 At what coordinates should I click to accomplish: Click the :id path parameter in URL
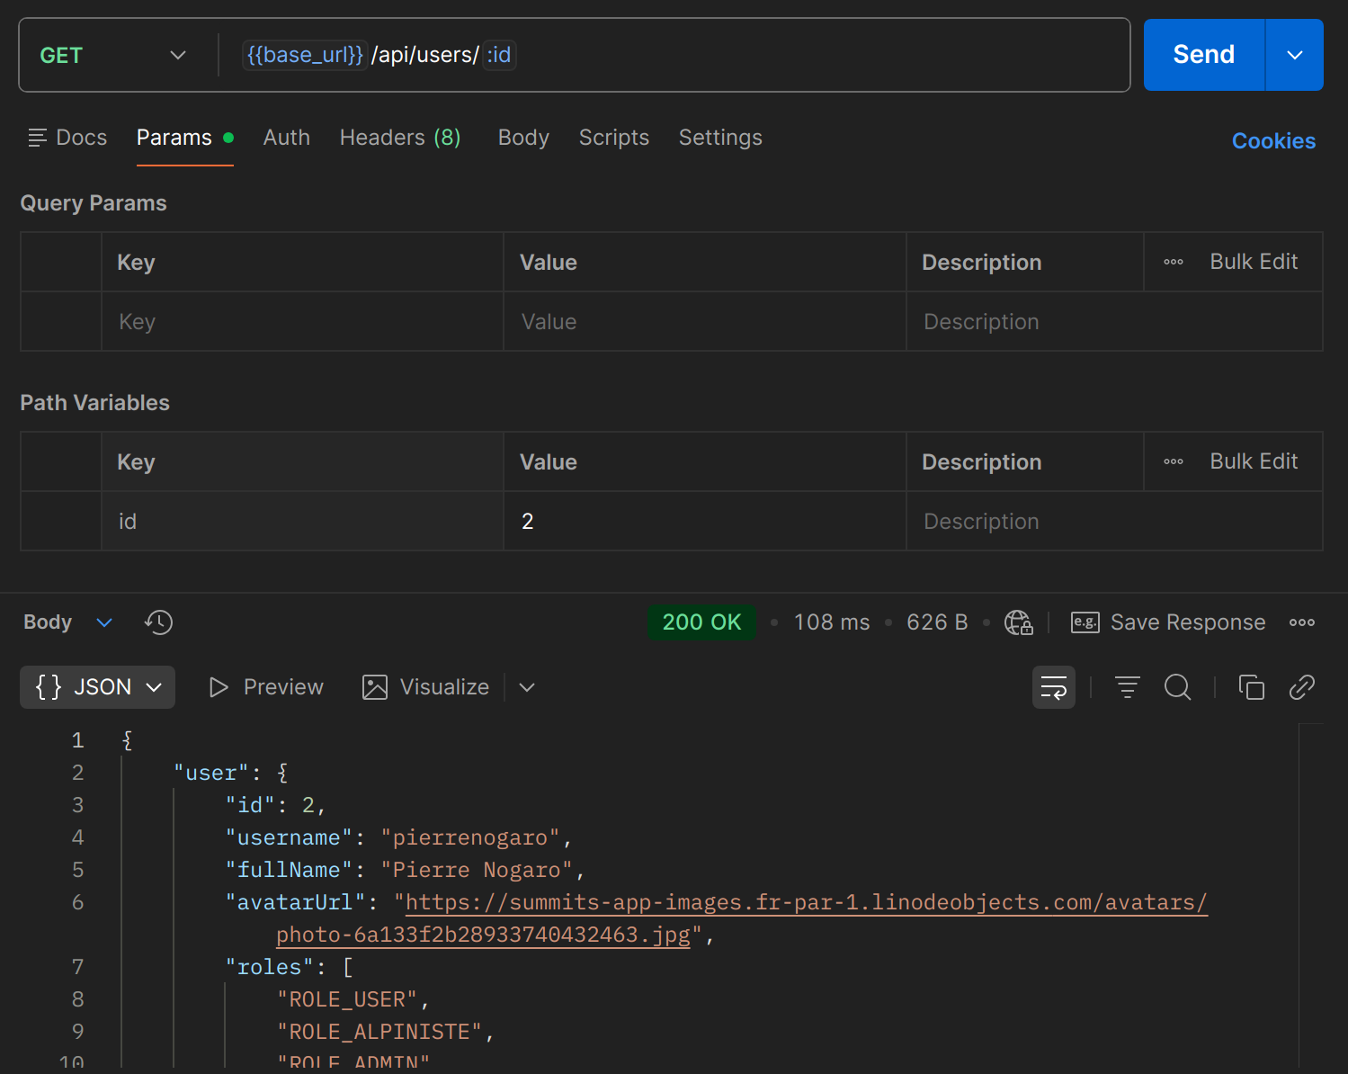(x=499, y=55)
